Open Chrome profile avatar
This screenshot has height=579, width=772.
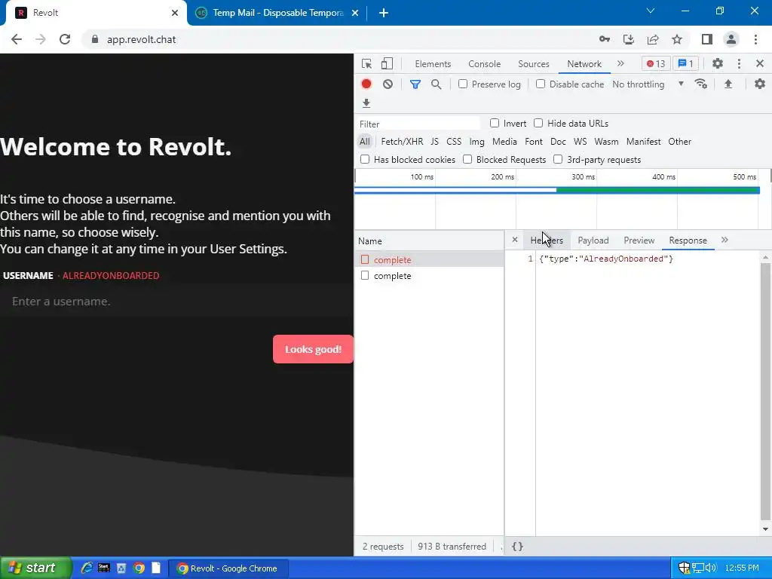coord(731,39)
